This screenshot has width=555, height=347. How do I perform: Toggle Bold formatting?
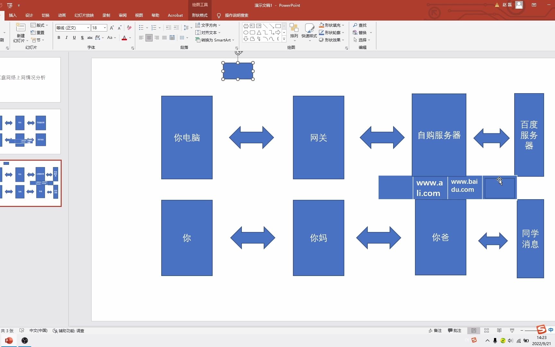(59, 38)
